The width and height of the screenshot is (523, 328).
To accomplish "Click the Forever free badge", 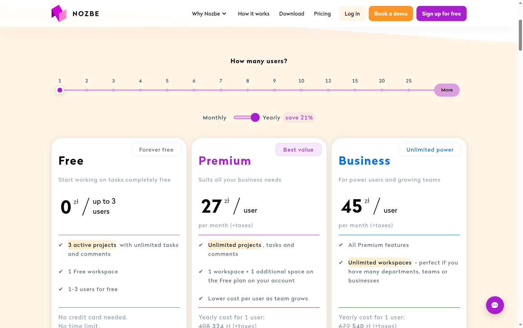I will 156,149.
